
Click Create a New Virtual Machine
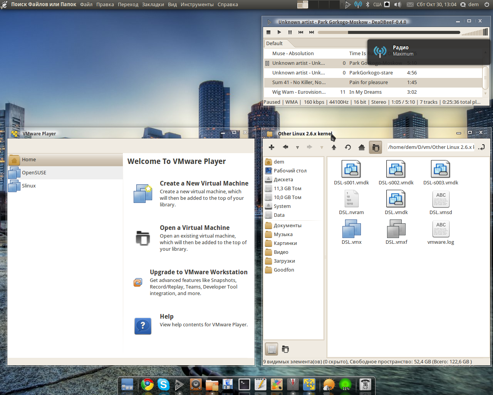(204, 184)
